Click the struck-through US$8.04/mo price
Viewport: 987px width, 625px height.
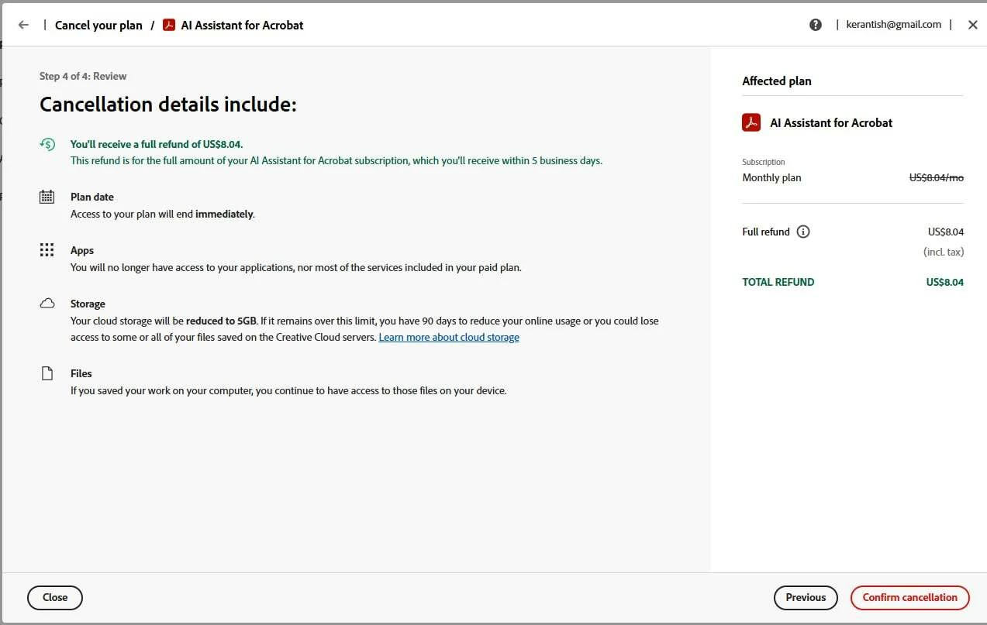point(937,178)
